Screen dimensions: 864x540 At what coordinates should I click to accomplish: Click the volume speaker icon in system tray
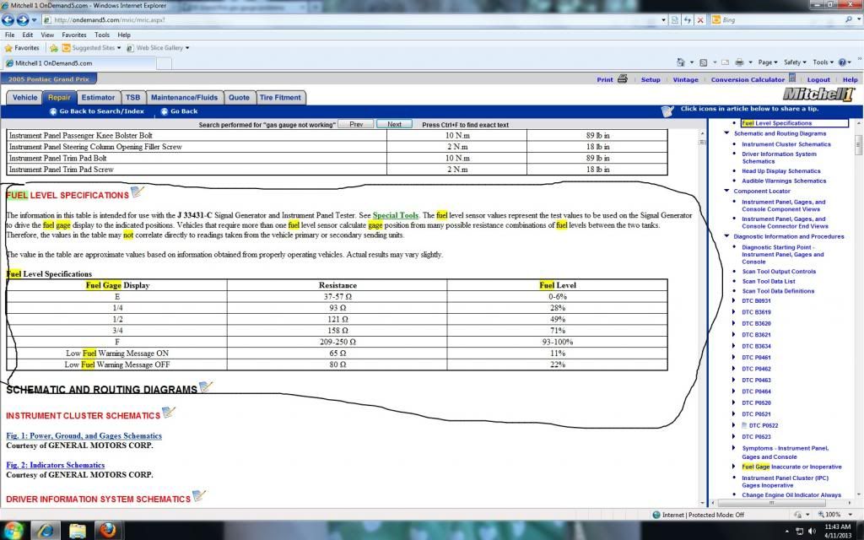[812, 531]
